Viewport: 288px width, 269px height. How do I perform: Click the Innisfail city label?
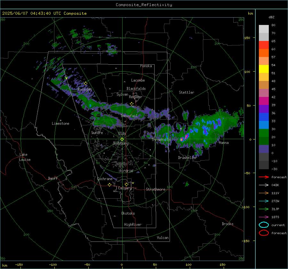[129, 116]
